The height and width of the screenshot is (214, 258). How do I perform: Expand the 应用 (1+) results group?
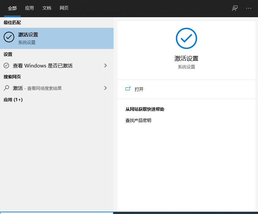point(13,100)
